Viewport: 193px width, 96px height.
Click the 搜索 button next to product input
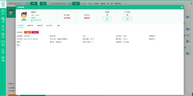tap(76, 4)
